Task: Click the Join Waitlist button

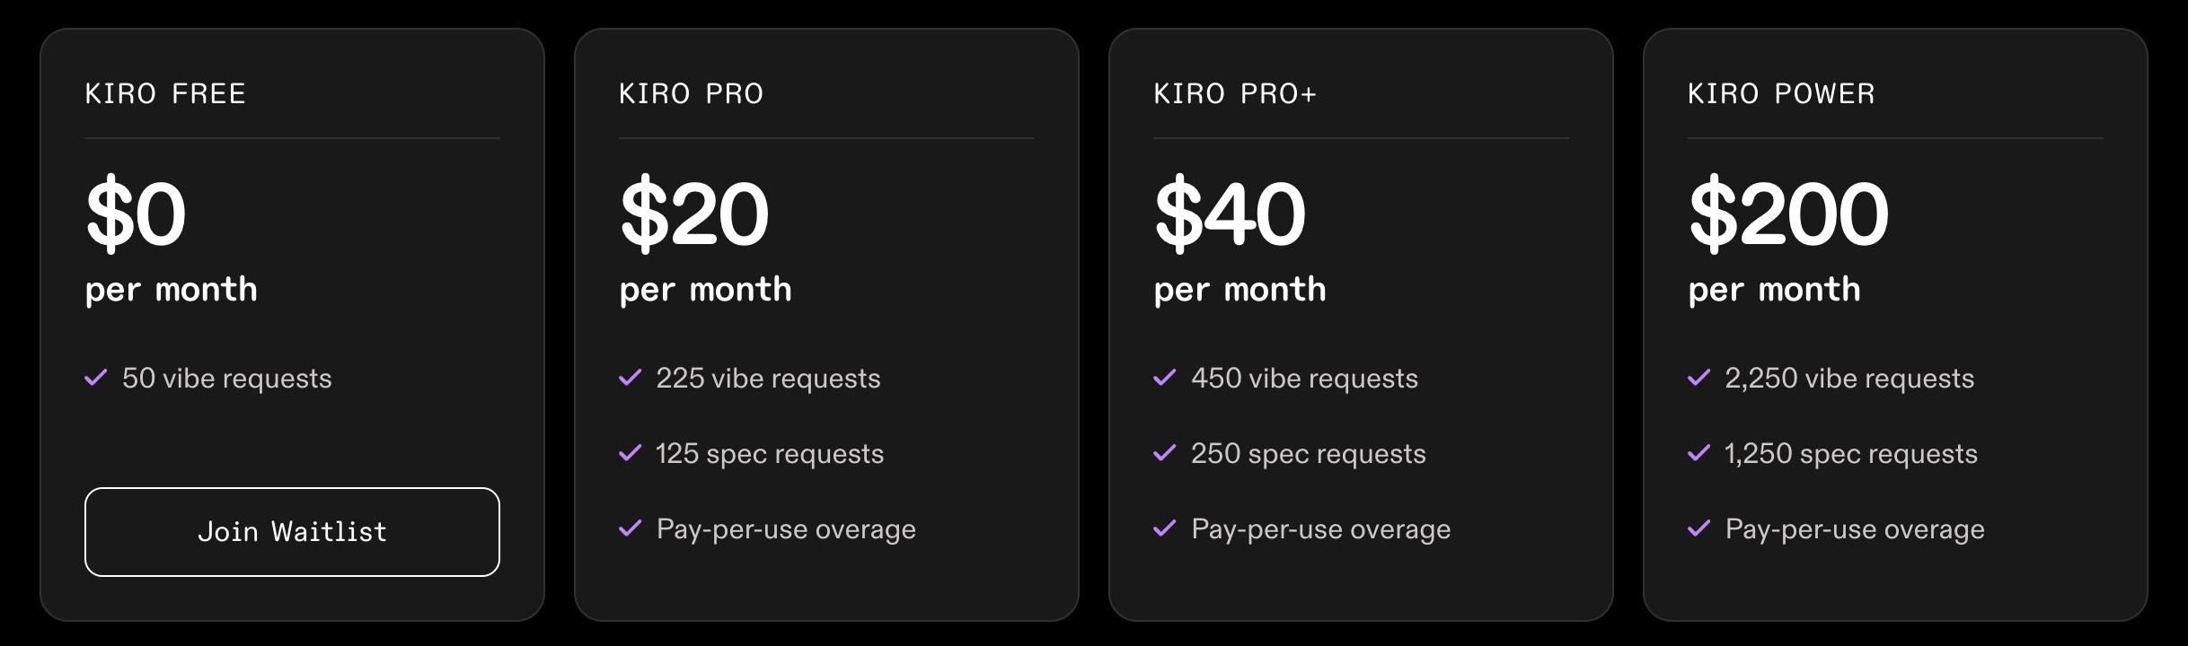Action: (292, 532)
